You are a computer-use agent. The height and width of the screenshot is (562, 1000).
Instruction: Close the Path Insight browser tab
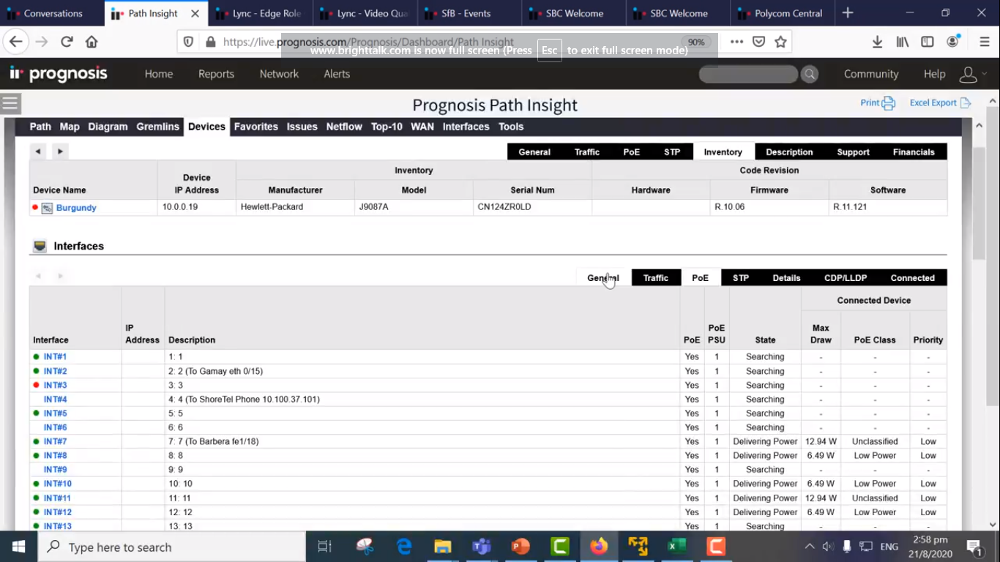pyautogui.click(x=195, y=13)
